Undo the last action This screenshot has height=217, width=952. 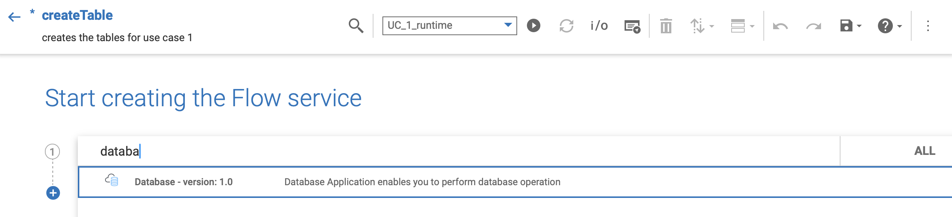click(x=781, y=26)
